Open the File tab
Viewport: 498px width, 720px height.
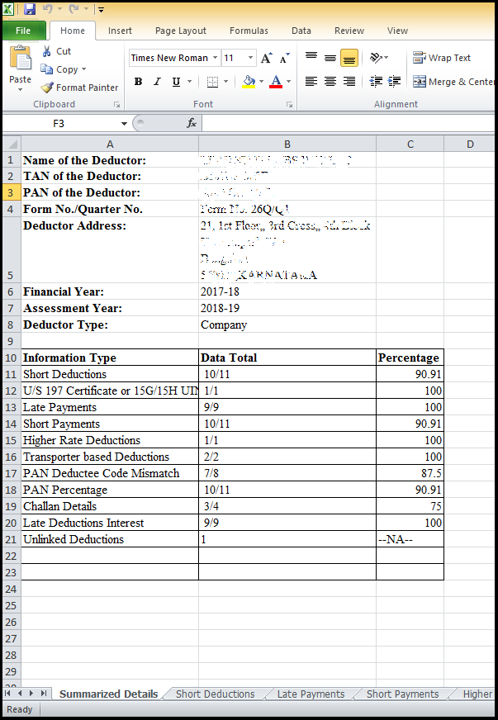click(x=23, y=31)
